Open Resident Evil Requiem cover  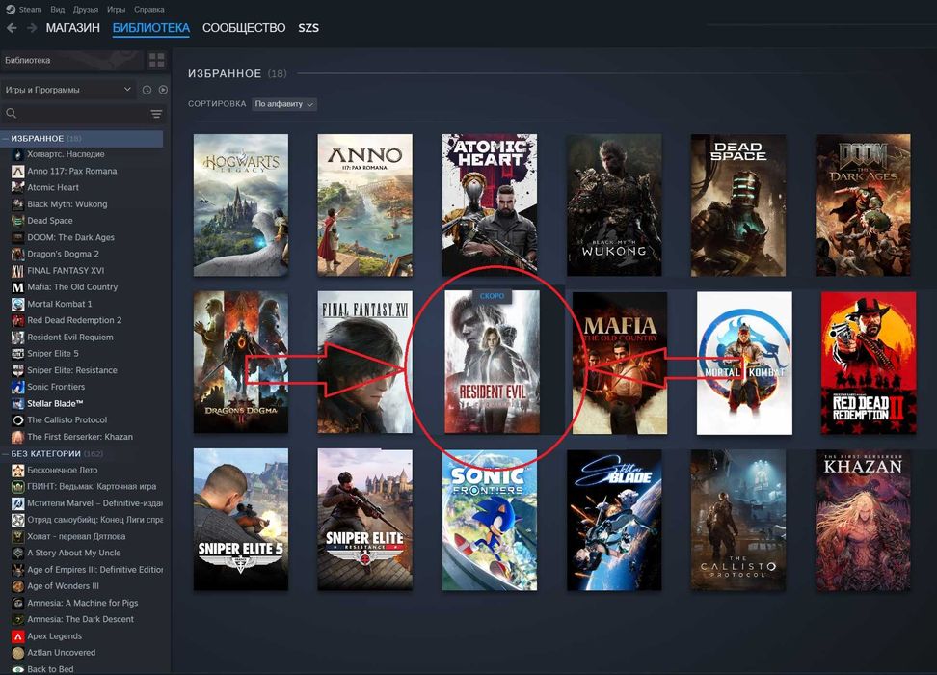coord(493,363)
